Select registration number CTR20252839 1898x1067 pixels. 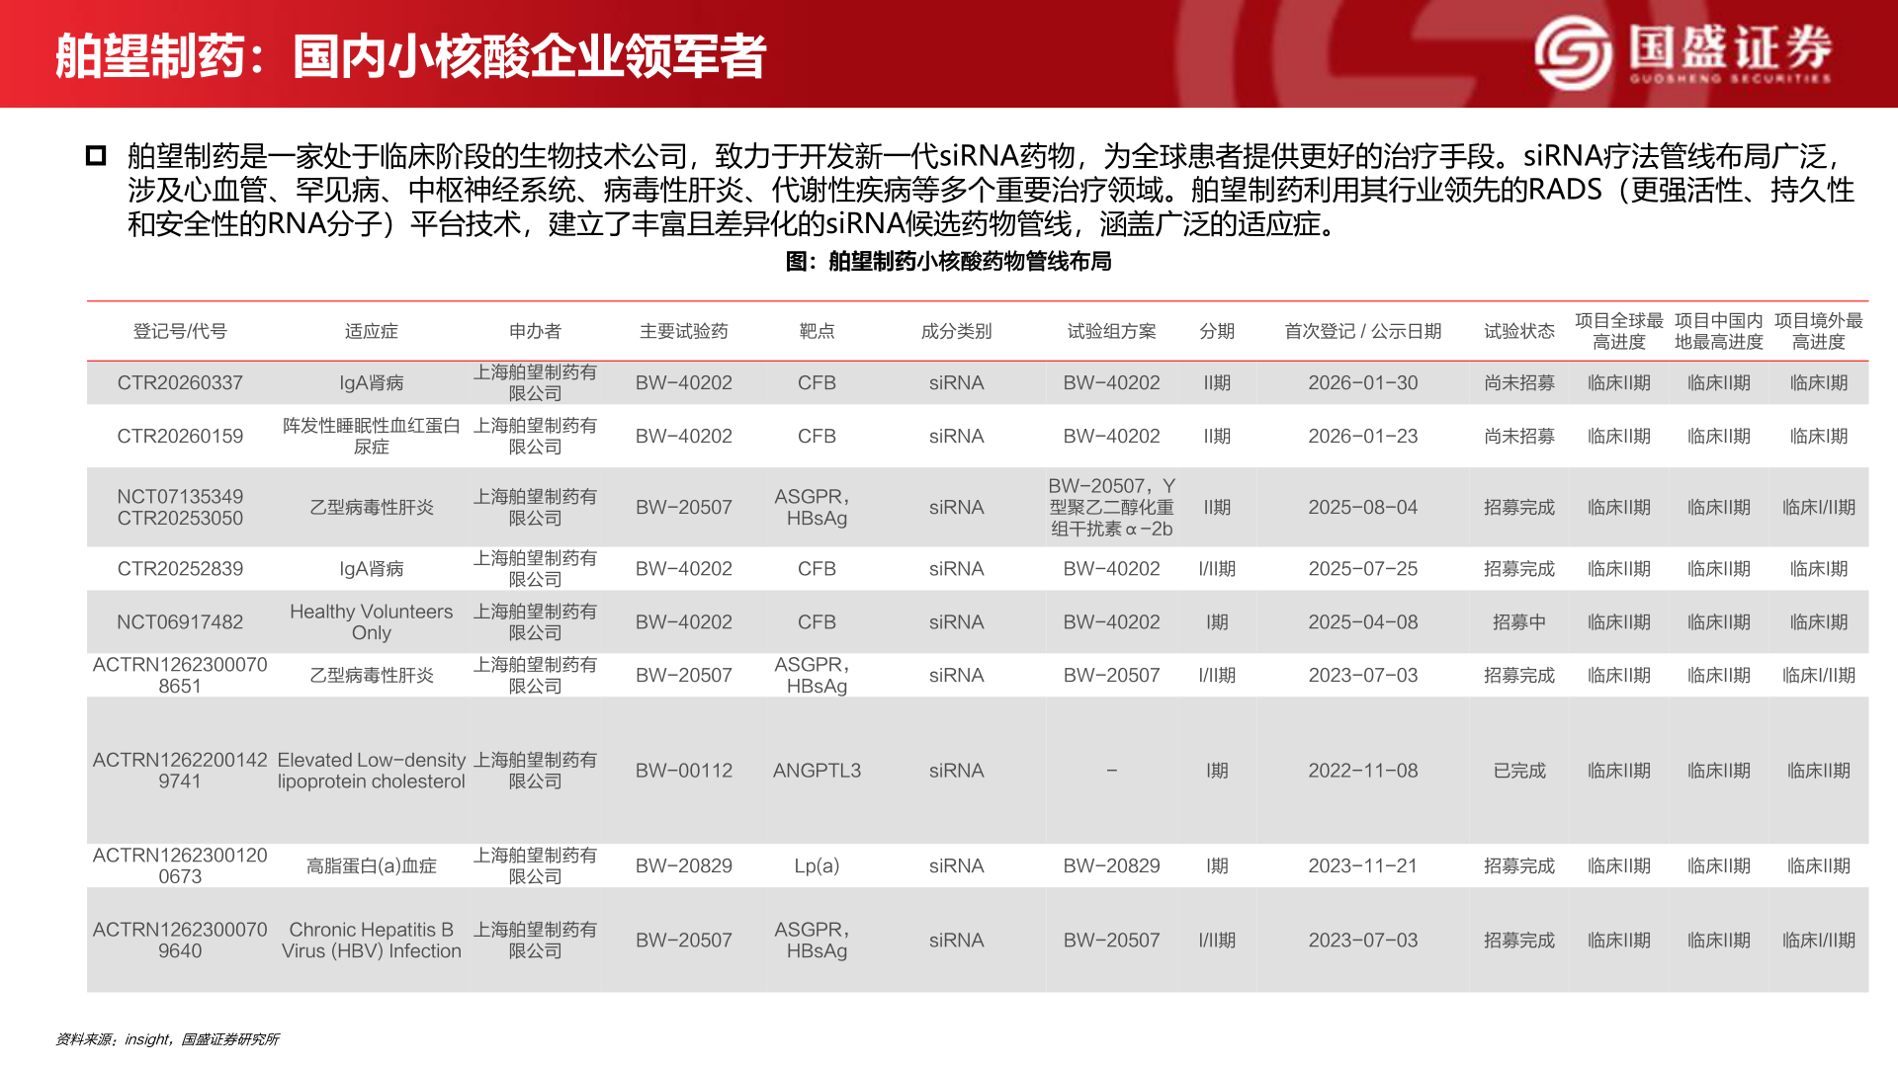(180, 568)
